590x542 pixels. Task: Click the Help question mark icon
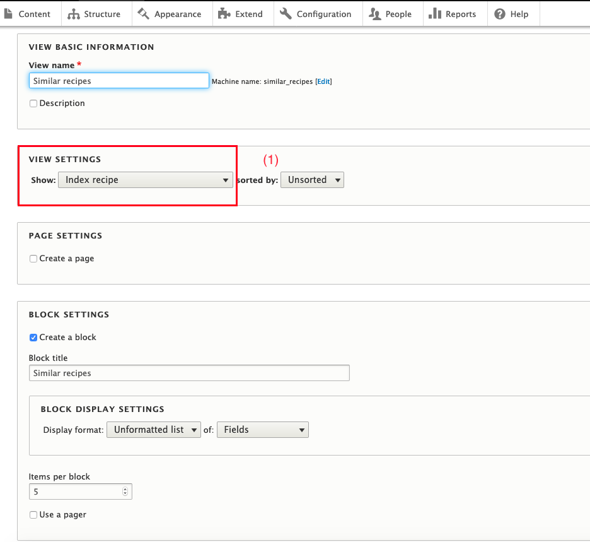[500, 14]
